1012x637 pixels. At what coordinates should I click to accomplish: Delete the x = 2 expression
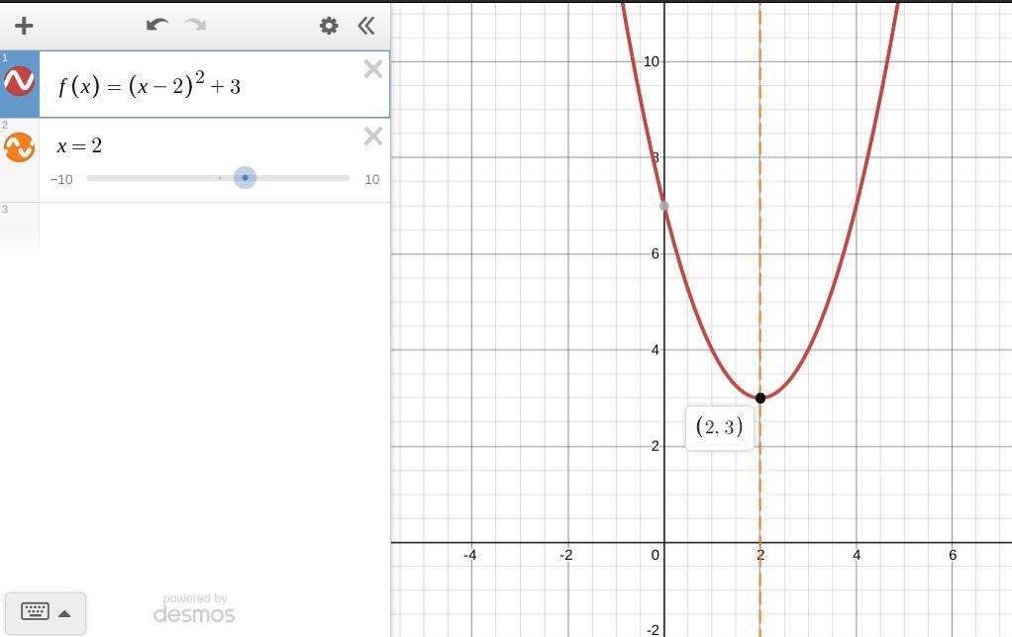373,136
